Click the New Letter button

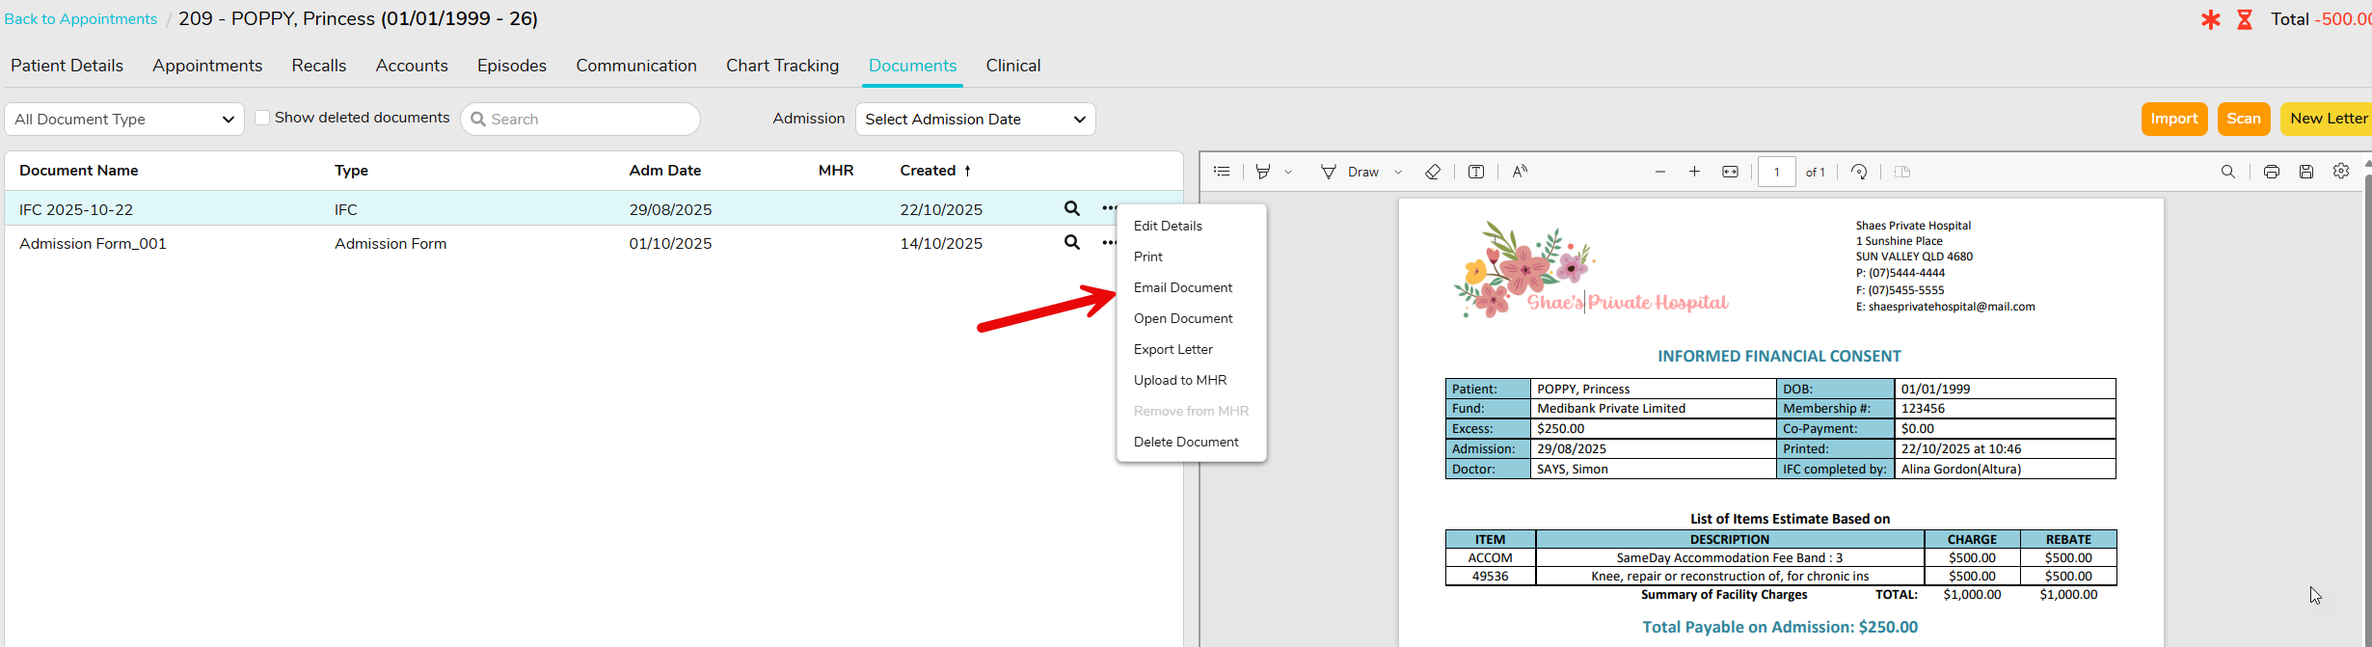tap(2328, 119)
